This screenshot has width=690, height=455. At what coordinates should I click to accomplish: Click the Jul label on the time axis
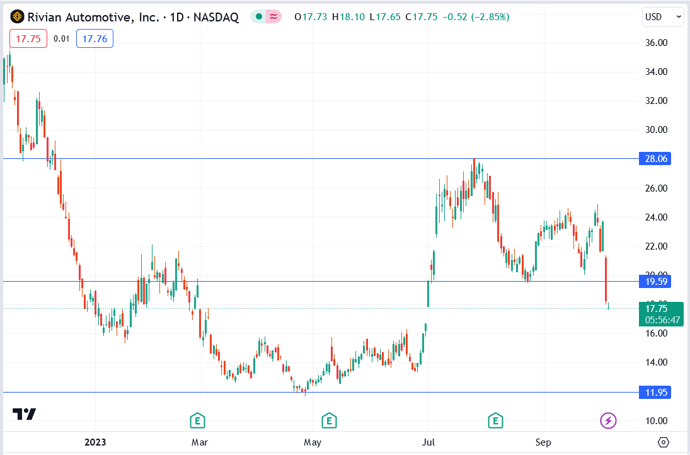[x=428, y=442]
